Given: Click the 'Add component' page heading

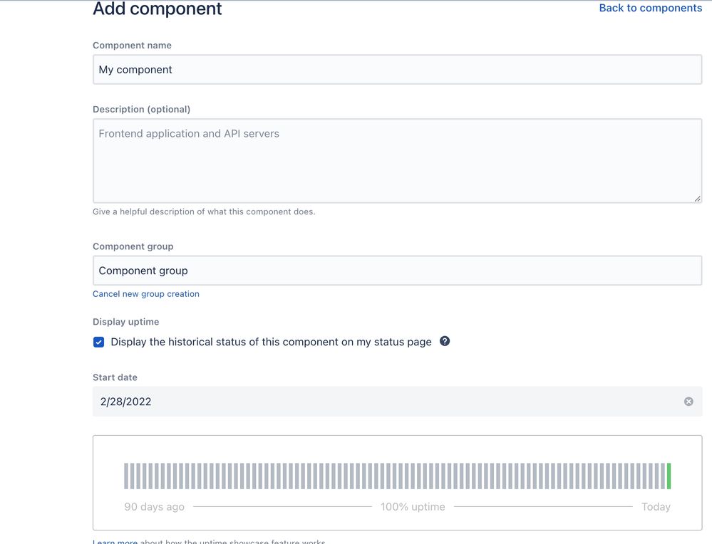Looking at the screenshot, I should (x=158, y=9).
